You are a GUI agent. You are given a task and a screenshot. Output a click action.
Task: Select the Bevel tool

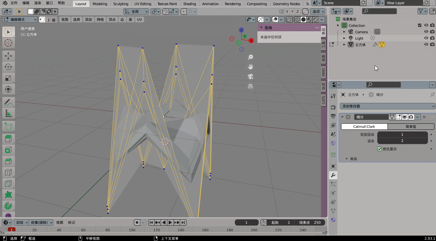click(8, 161)
